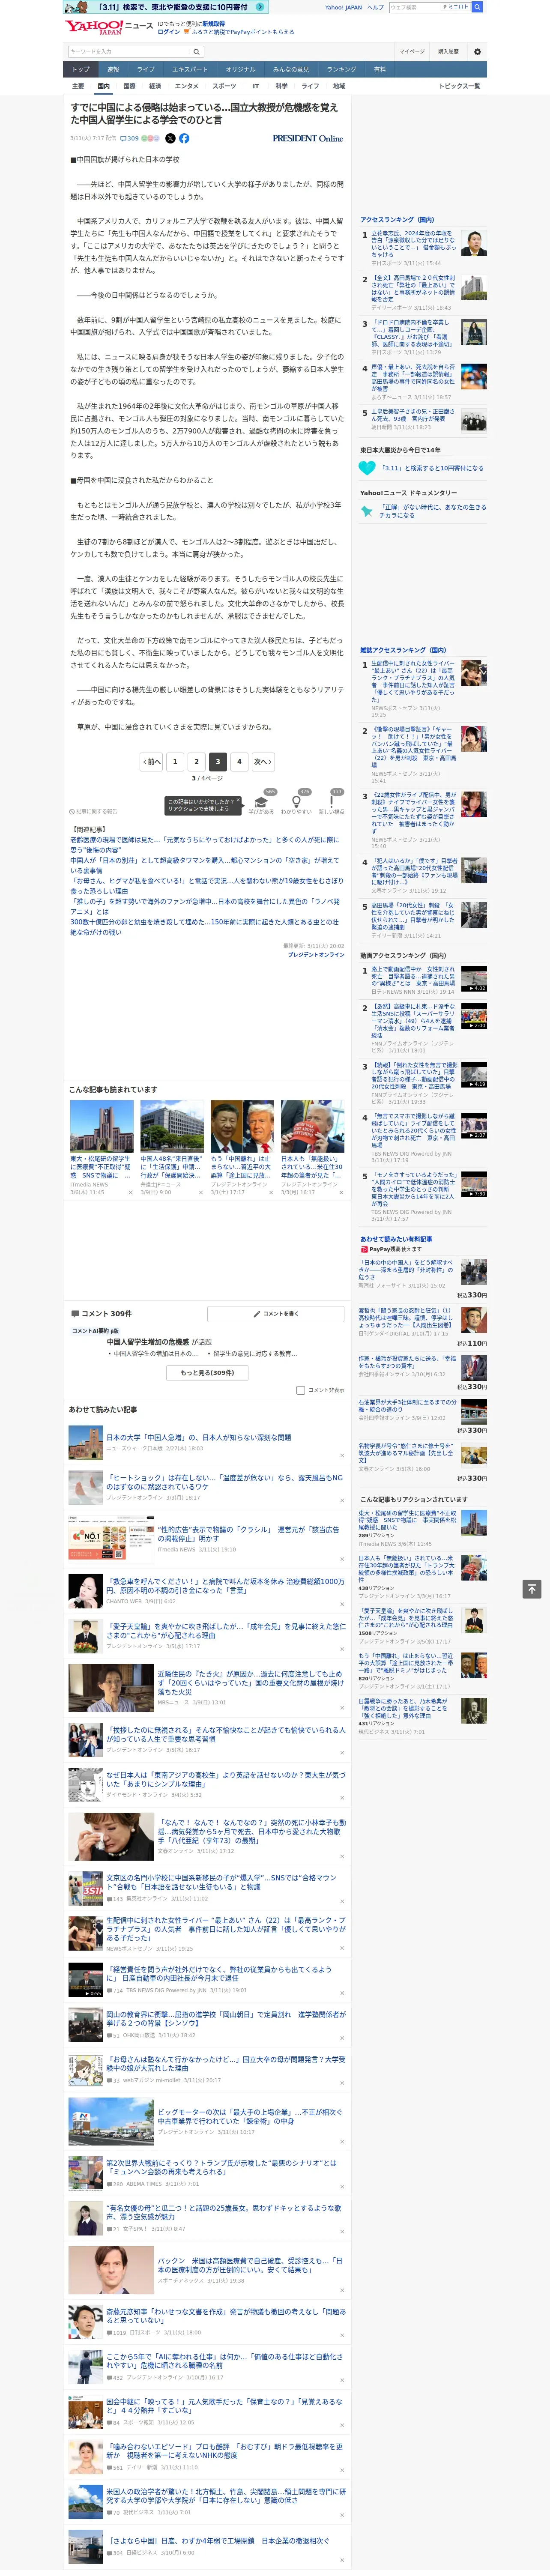Click 新規取得 ID link
Image resolution: width=550 pixels, height=2570 pixels.
click(214, 24)
